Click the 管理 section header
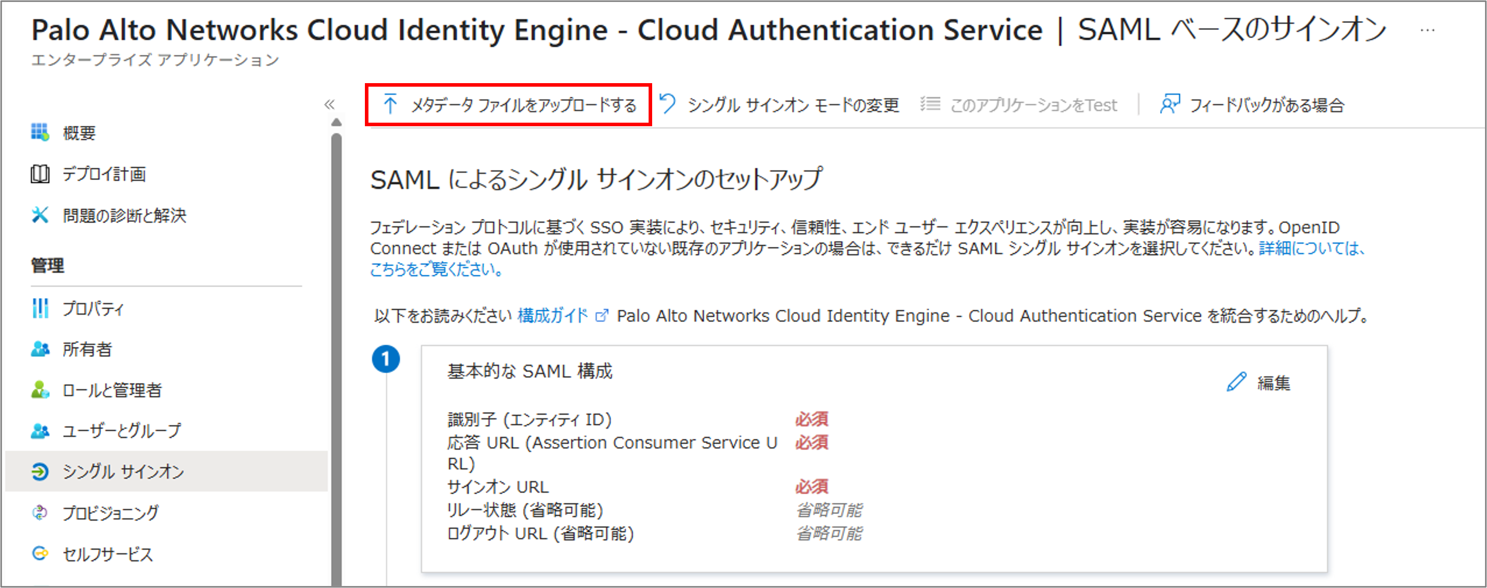The width and height of the screenshot is (1487, 588). [47, 265]
